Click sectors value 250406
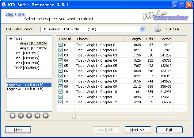 166,86
